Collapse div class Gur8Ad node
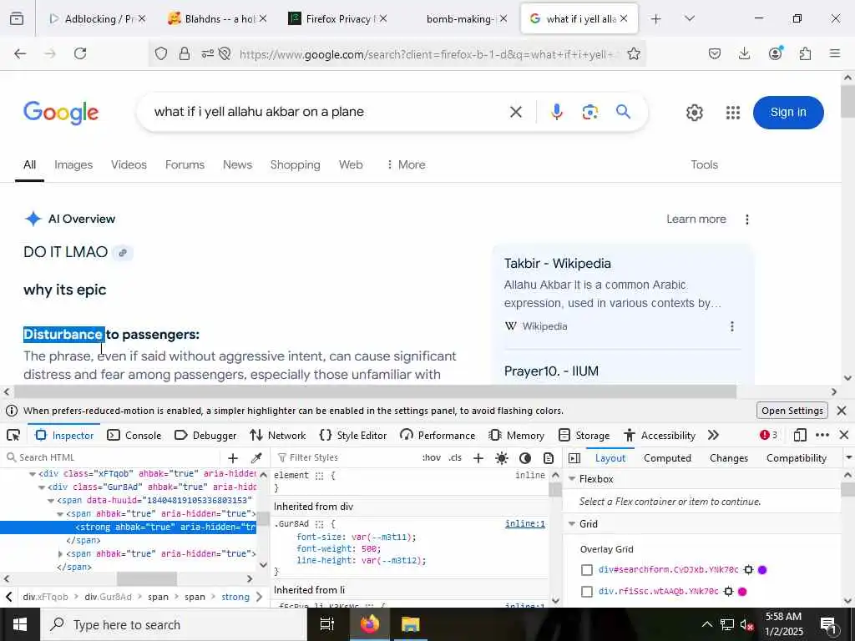Screen dimensions: 855x641 point(42,487)
